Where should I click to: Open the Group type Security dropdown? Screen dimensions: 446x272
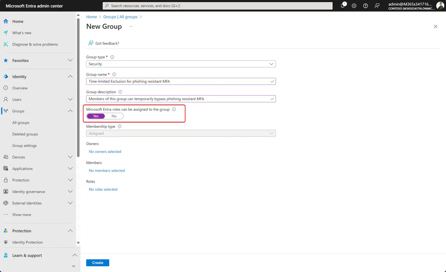click(x=181, y=64)
